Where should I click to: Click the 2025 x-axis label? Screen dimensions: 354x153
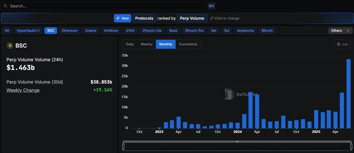click(316, 132)
